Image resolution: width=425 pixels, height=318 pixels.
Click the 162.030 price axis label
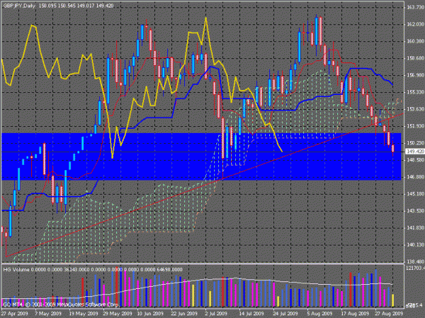(415, 24)
